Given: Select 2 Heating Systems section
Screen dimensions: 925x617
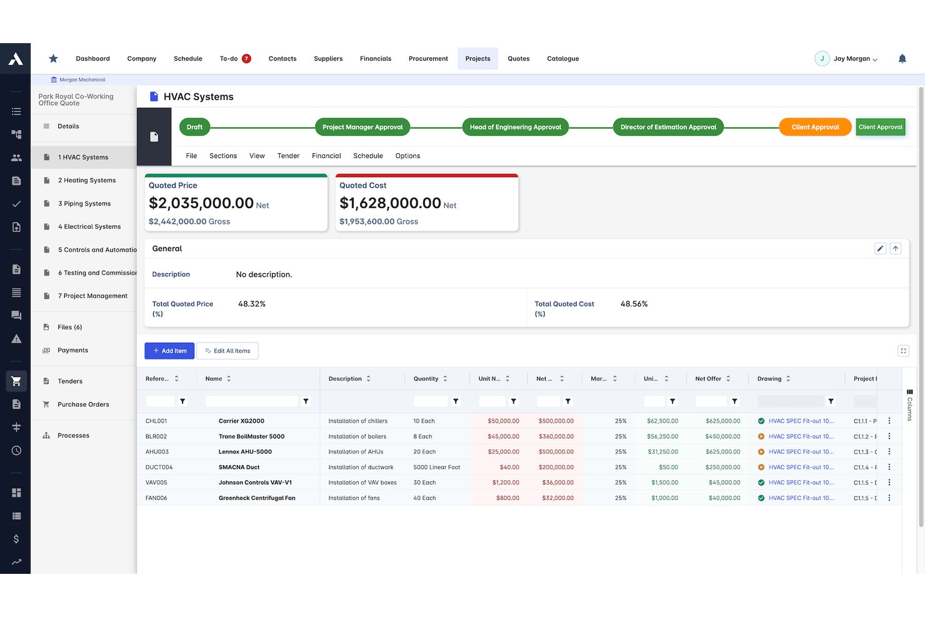Looking at the screenshot, I should (x=87, y=180).
